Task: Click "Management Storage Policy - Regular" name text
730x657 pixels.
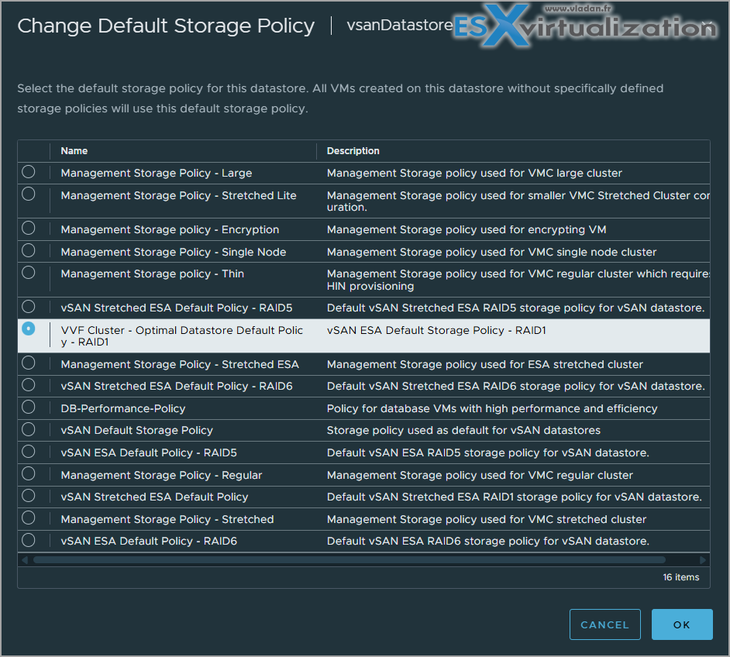Action: [x=161, y=475]
